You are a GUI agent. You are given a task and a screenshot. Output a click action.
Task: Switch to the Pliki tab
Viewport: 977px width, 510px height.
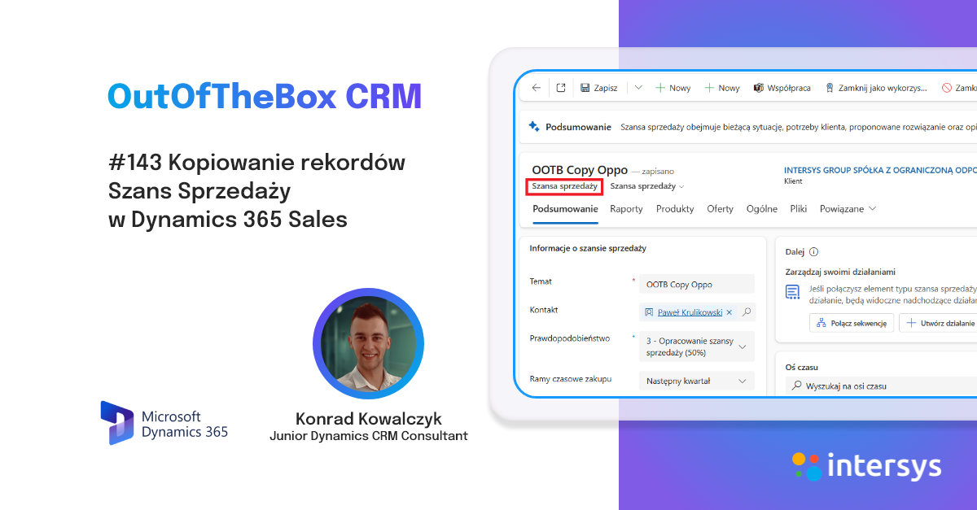pos(798,209)
